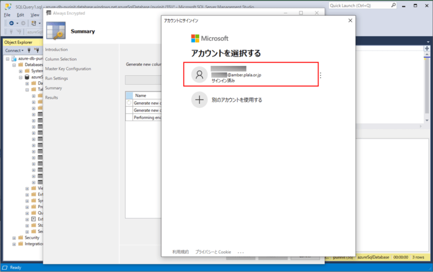
Task: Click the account avatar icon in sign-in dialog
Action: tap(200, 74)
